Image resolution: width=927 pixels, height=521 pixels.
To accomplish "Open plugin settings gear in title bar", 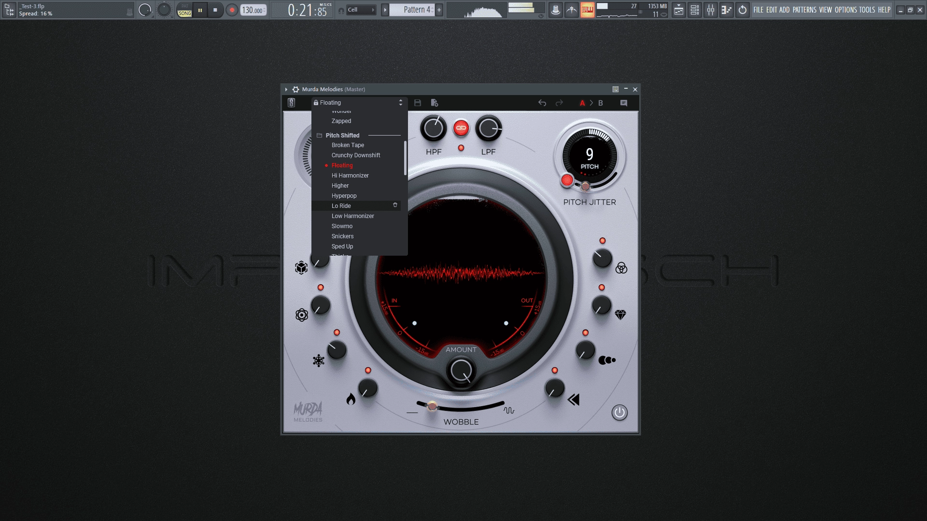I will [296, 89].
